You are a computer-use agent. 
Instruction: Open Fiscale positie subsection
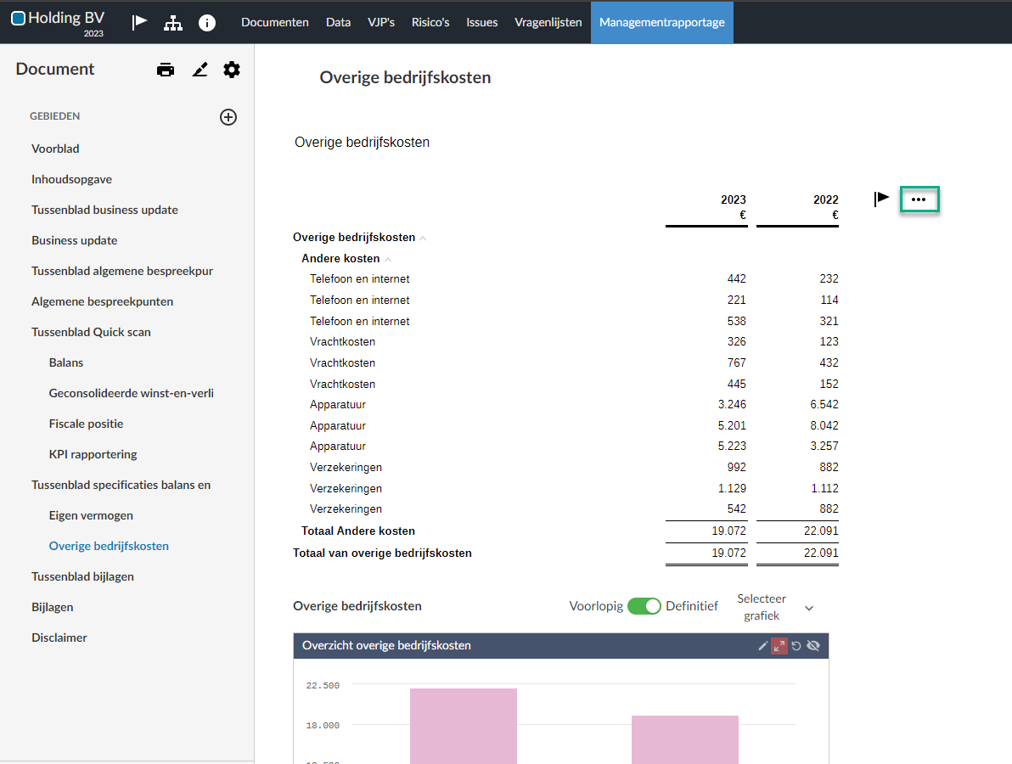pyautogui.click(x=86, y=424)
